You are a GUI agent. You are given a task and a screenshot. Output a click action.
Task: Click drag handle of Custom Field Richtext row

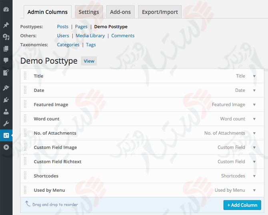[x=25, y=161]
